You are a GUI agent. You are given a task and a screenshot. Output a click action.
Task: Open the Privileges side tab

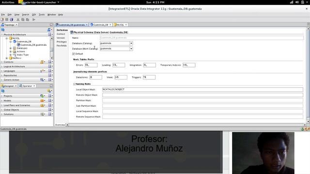pos(62,42)
